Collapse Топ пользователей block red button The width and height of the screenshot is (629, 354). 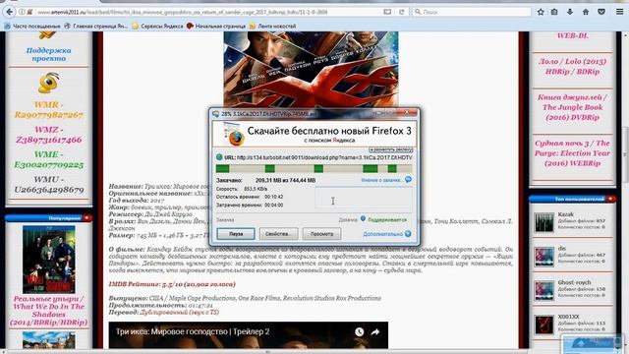611,199
